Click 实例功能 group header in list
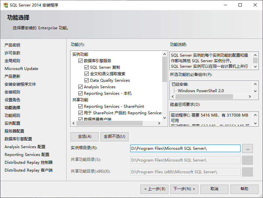263x198 pixels. pyautogui.click(x=80, y=54)
